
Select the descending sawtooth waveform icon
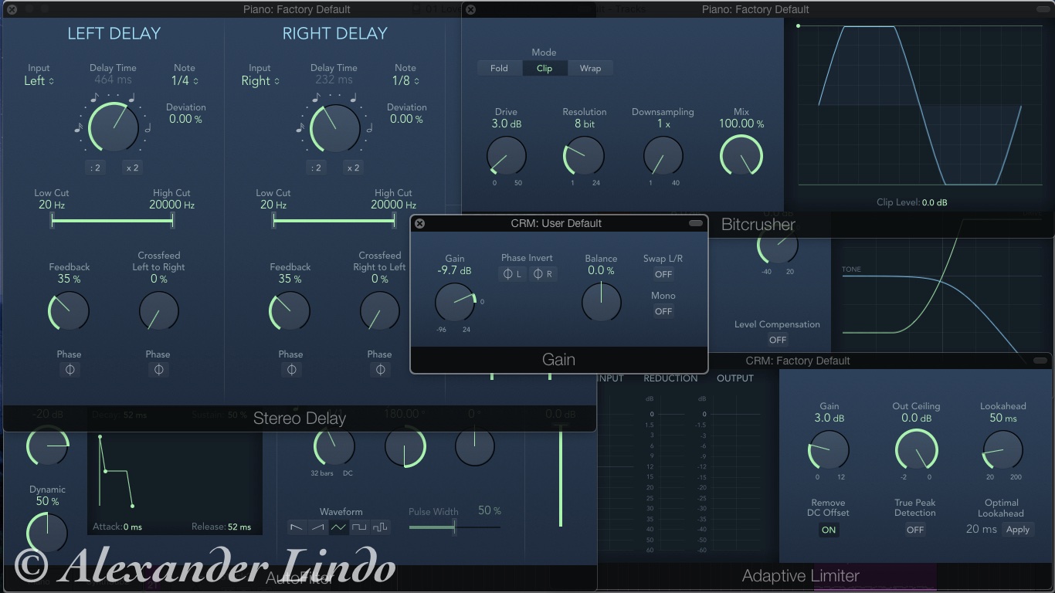[x=297, y=527]
